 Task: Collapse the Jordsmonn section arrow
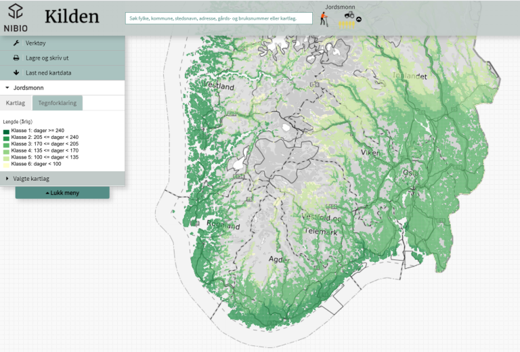[x=7, y=88]
